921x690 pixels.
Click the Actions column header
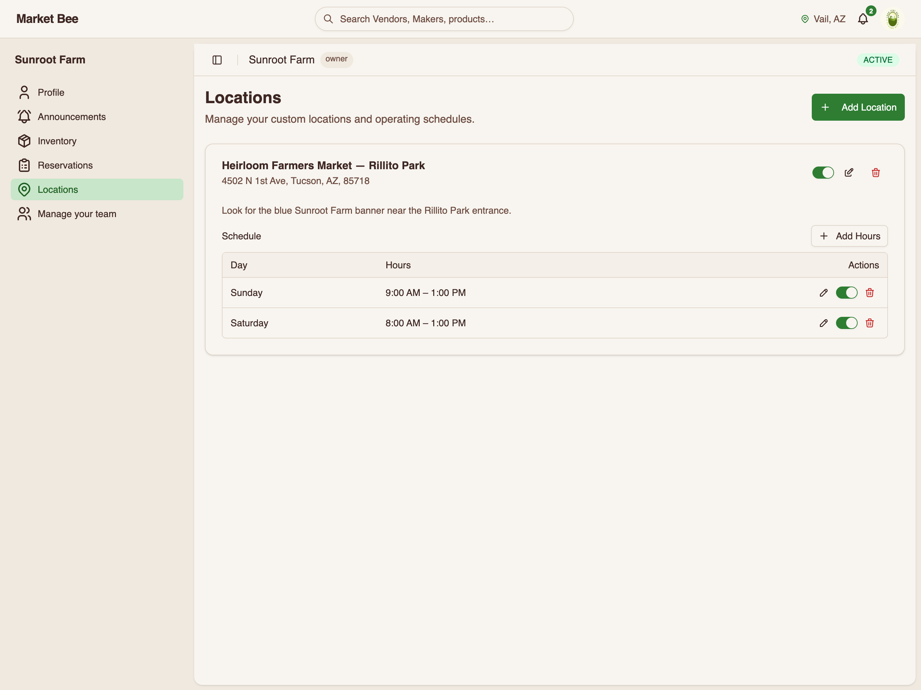pyautogui.click(x=863, y=265)
